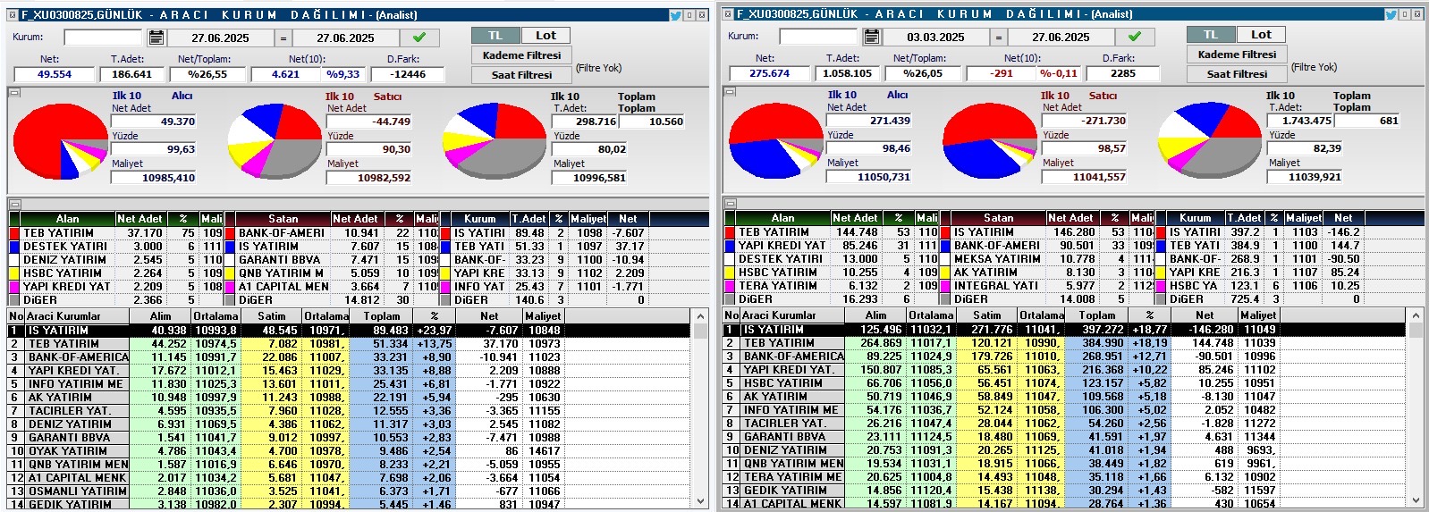Click system icon before F_XU0300825 title, left window
Image resolution: width=1429 pixels, height=512 pixels.
point(13,15)
